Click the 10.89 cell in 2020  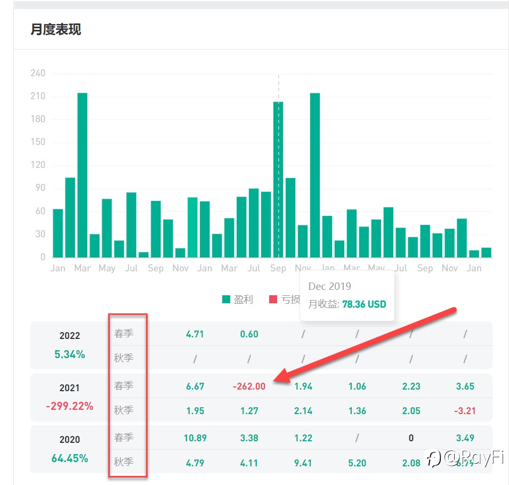tap(195, 438)
